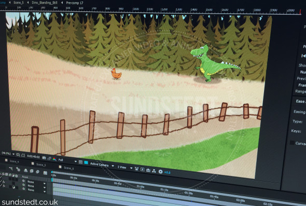Viewport: 306px width, 206px height.
Task: Toggle mask and shape path visibility icon
Action: pyautogui.click(x=23, y=155)
